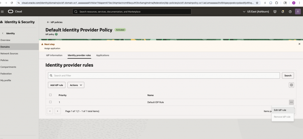The height and width of the screenshot is (139, 303).
Task: Expand the US East (Ashburn) region selector
Action: [256, 12]
